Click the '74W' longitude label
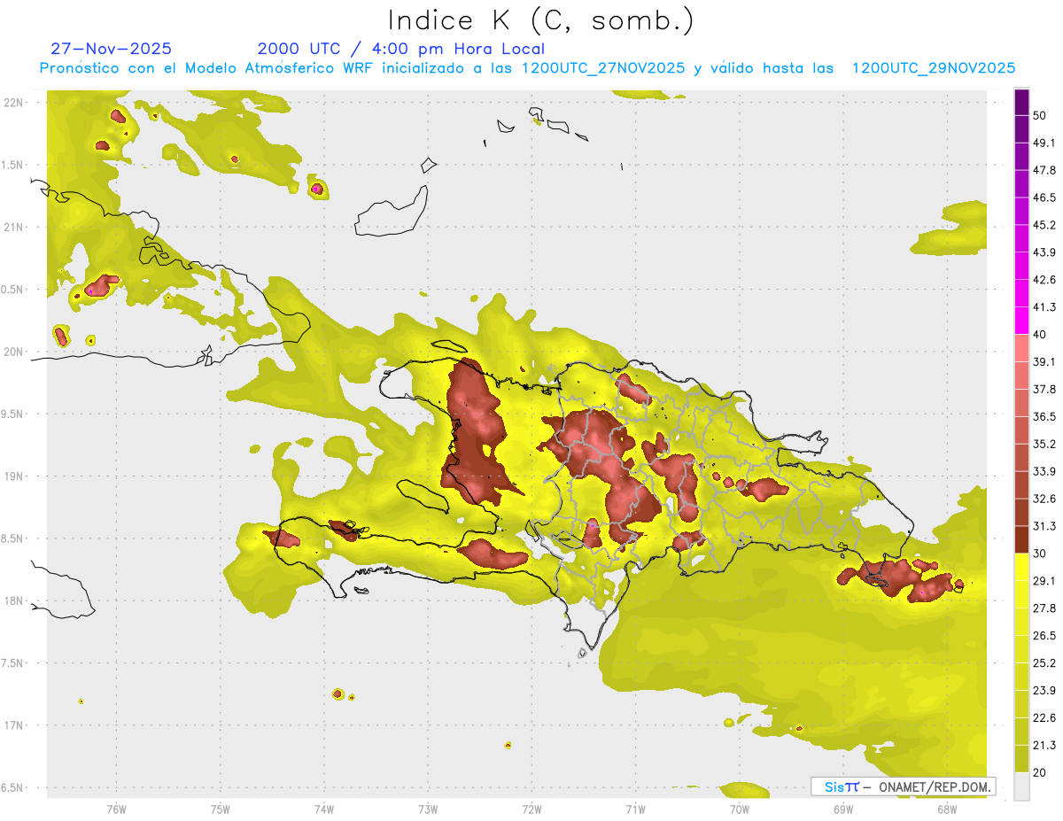 pos(323,809)
